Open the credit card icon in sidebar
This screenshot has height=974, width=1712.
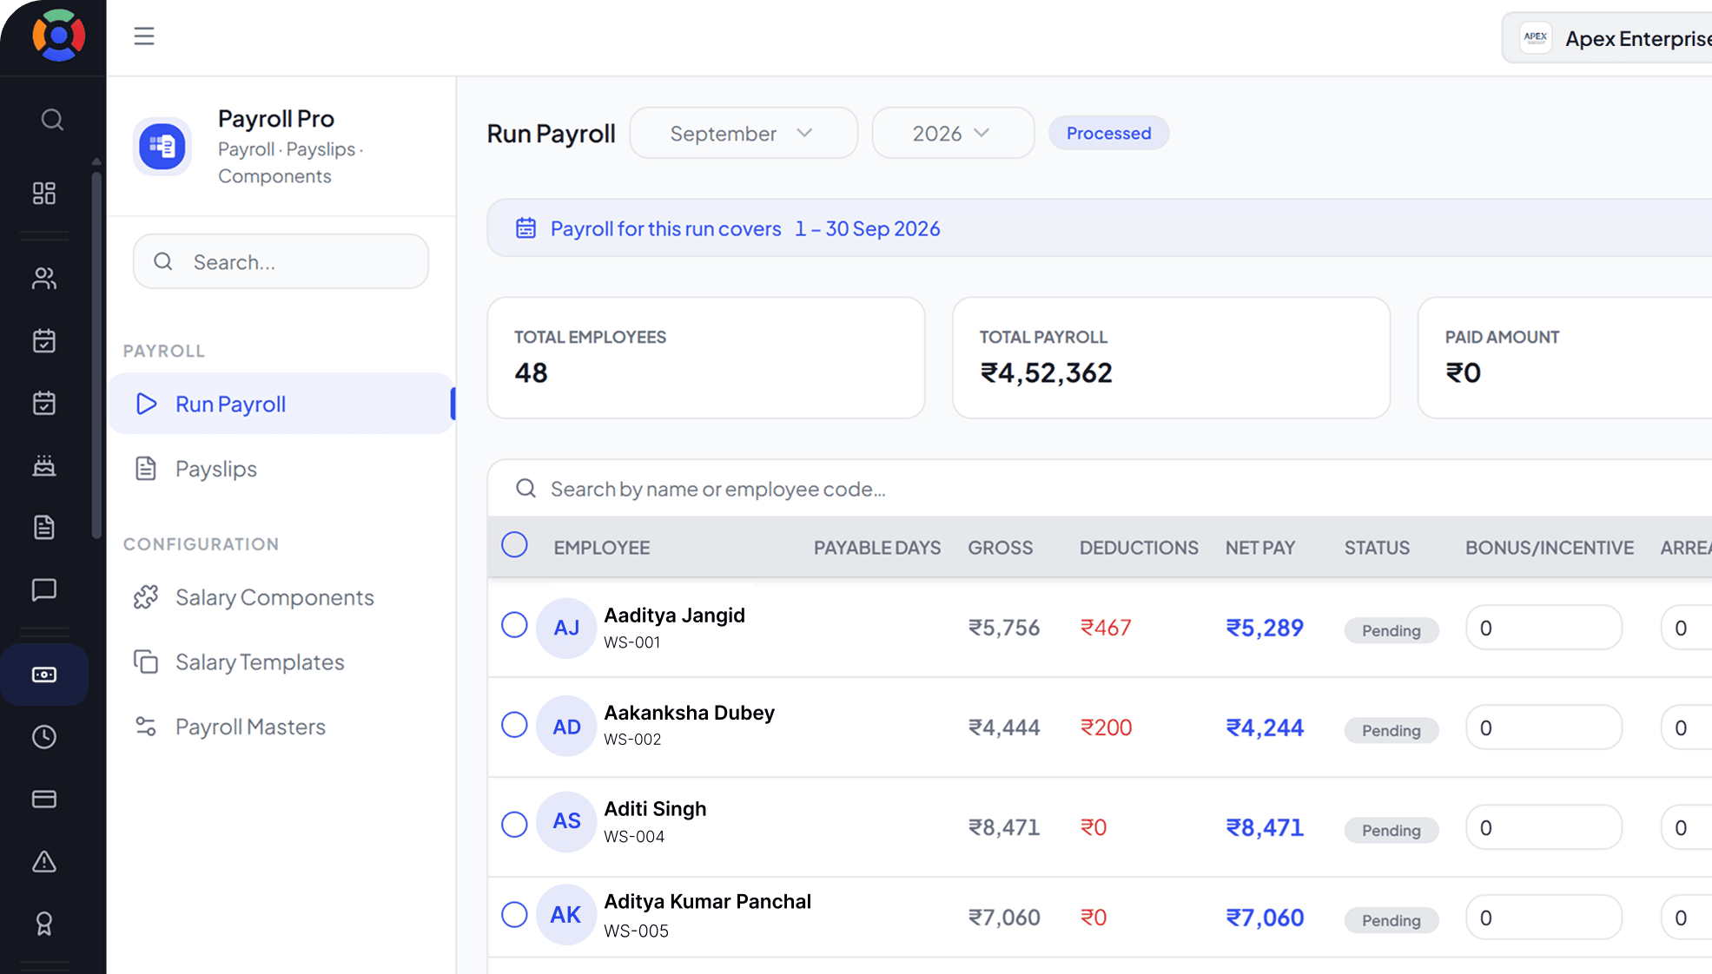click(x=44, y=799)
